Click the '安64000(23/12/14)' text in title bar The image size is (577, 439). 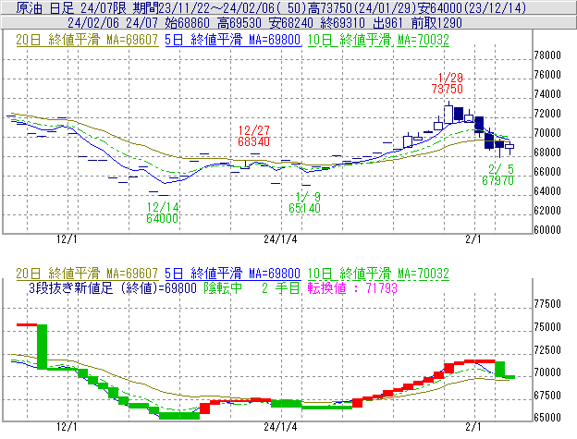(473, 7)
